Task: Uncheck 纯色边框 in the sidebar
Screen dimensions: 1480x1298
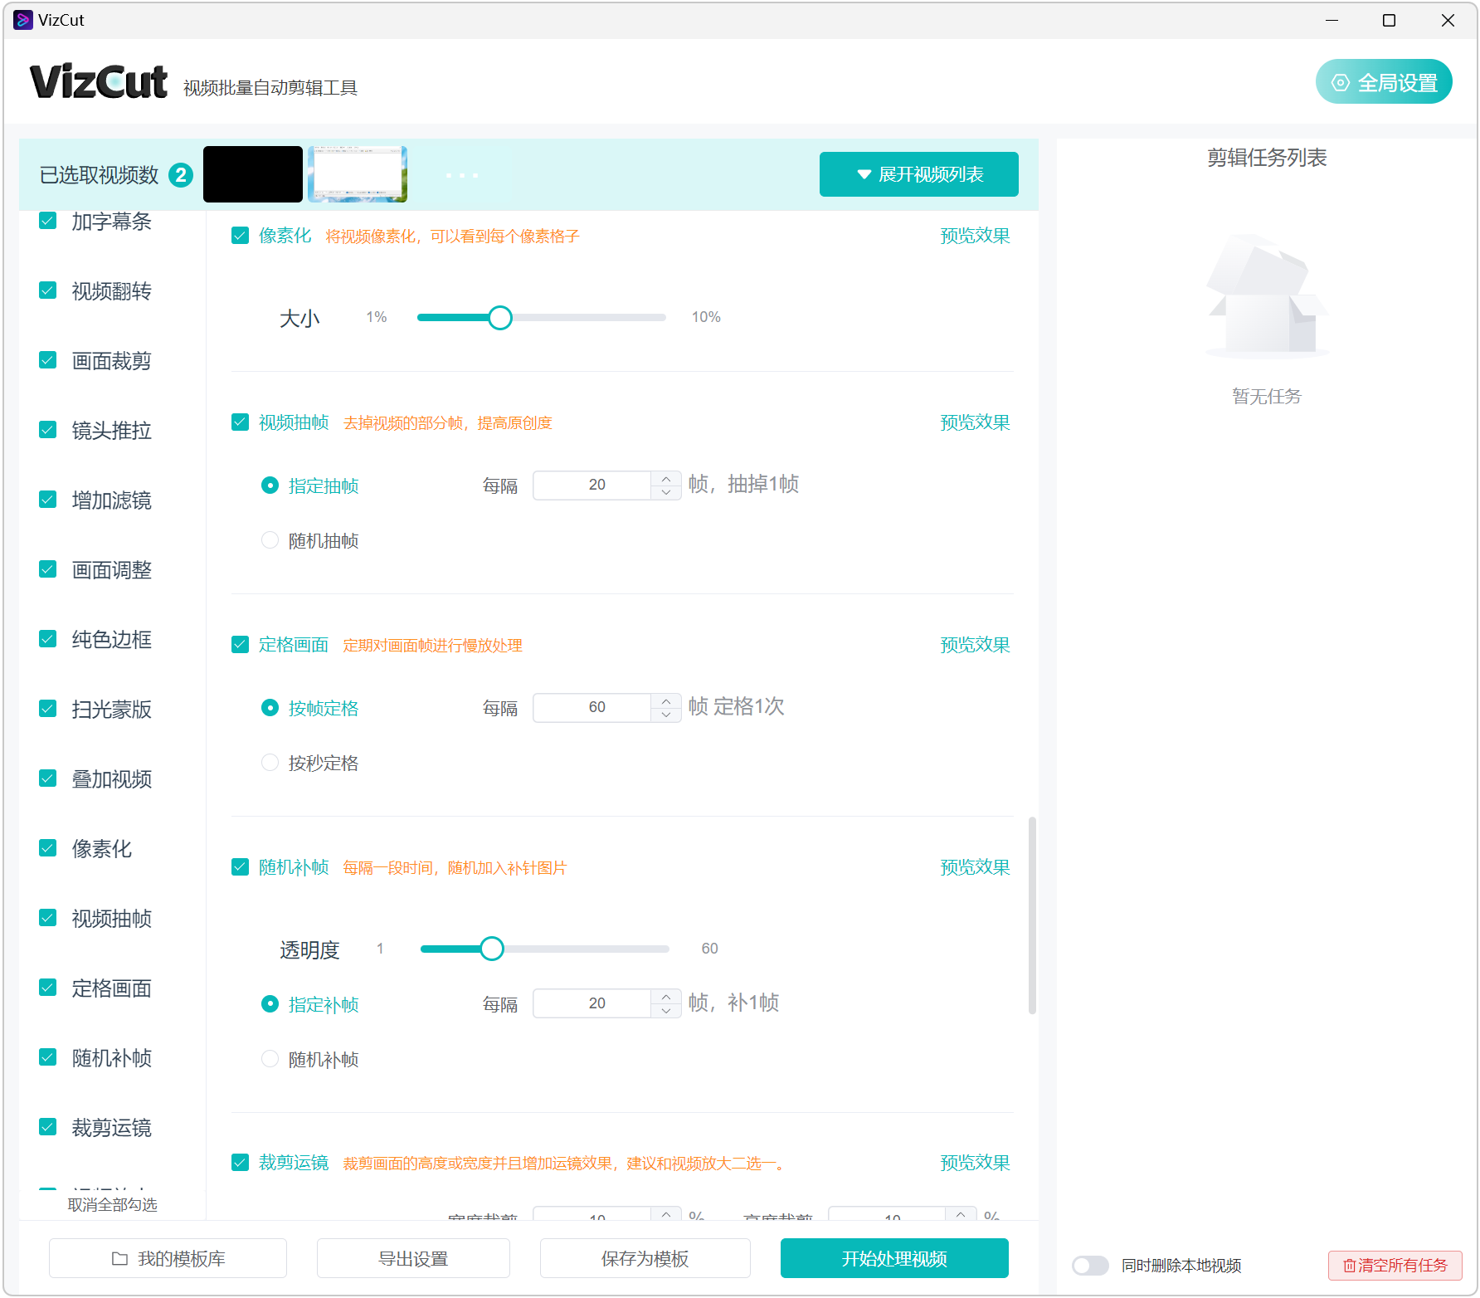Action: (x=48, y=639)
